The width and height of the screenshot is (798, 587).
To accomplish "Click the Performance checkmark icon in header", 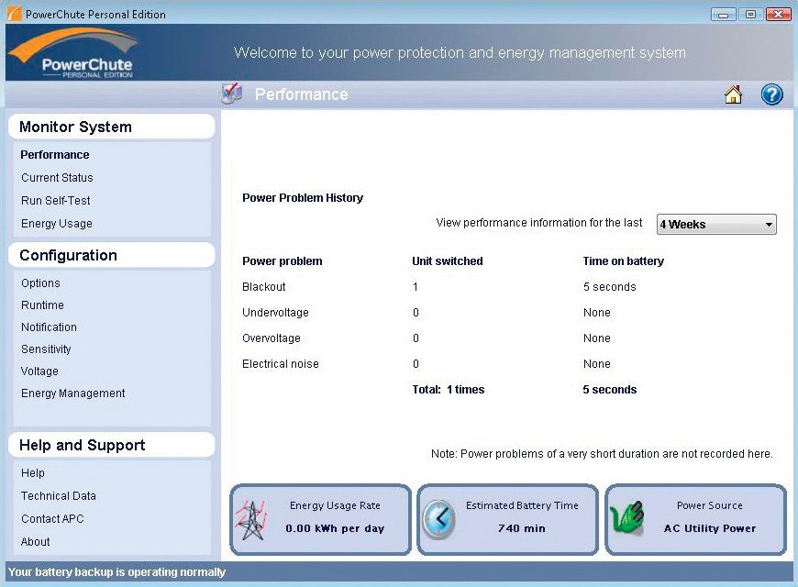I will click(231, 94).
